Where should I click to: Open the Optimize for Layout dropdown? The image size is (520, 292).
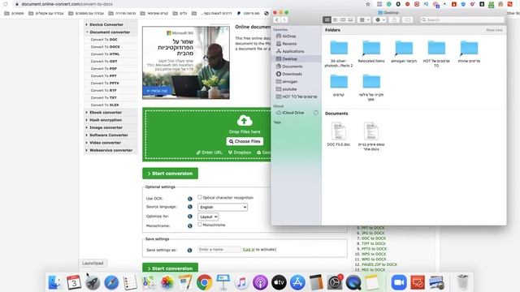pyautogui.click(x=208, y=217)
